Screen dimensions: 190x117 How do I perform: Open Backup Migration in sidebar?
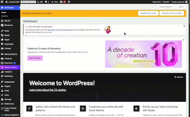point(10,115)
